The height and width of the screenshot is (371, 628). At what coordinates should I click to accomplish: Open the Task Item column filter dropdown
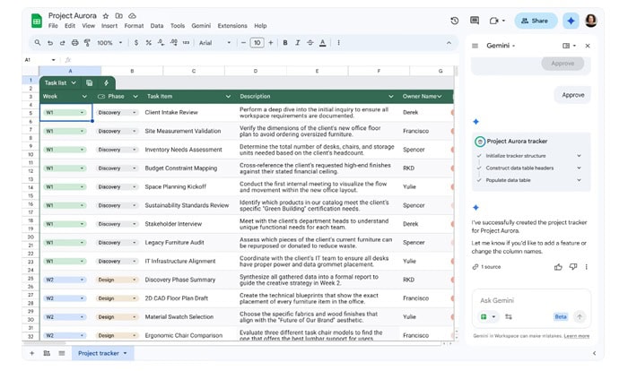(228, 97)
